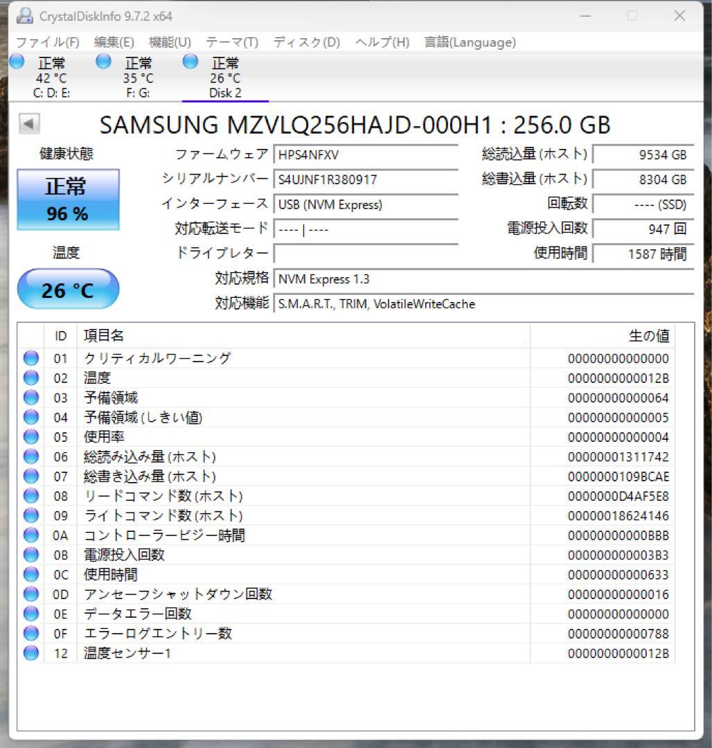Click the CrystalDiskInfo icon in title bar

(25, 15)
